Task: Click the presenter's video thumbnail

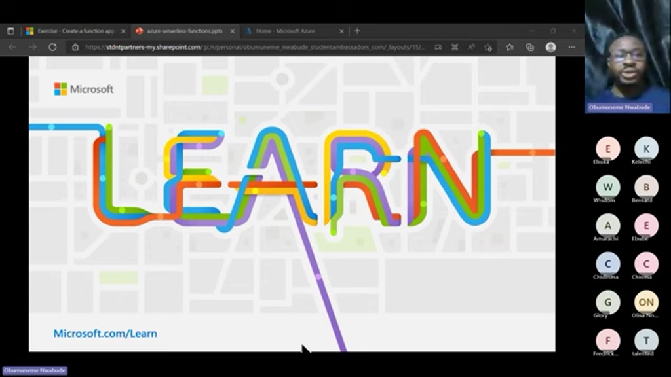Action: click(x=627, y=56)
